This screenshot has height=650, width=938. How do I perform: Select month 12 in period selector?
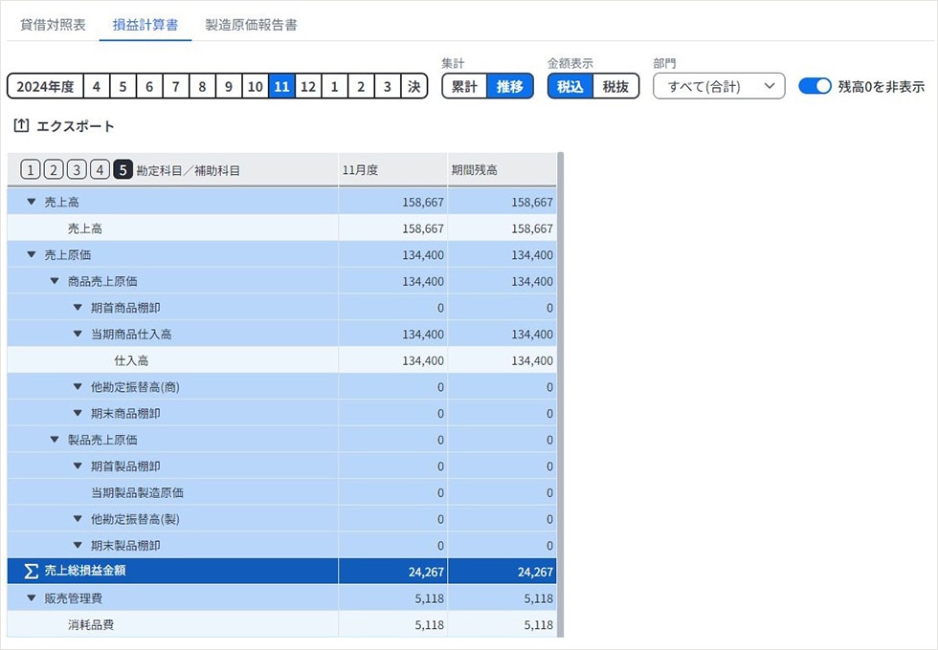(x=307, y=86)
